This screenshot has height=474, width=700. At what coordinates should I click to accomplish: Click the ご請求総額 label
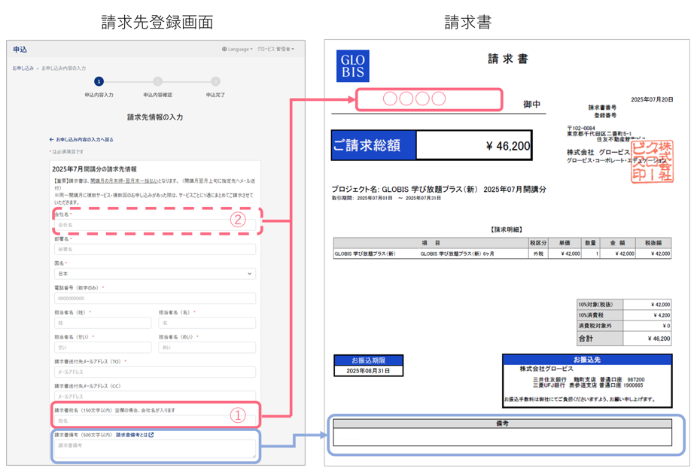click(373, 145)
